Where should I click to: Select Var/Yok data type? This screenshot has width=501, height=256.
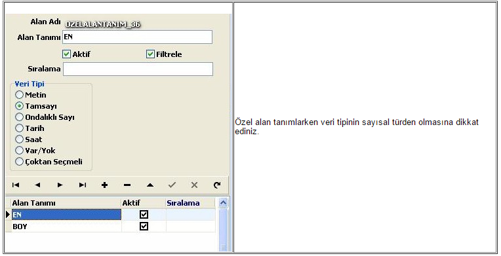coord(20,151)
